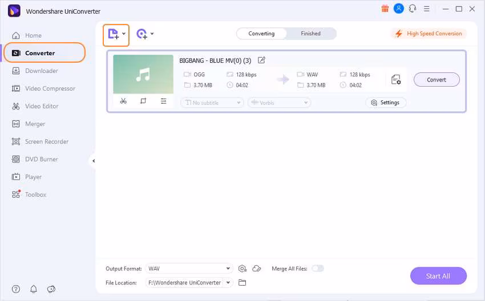Close the UniConverter window
Image resolution: width=485 pixels, height=301 pixels.
[x=472, y=9]
